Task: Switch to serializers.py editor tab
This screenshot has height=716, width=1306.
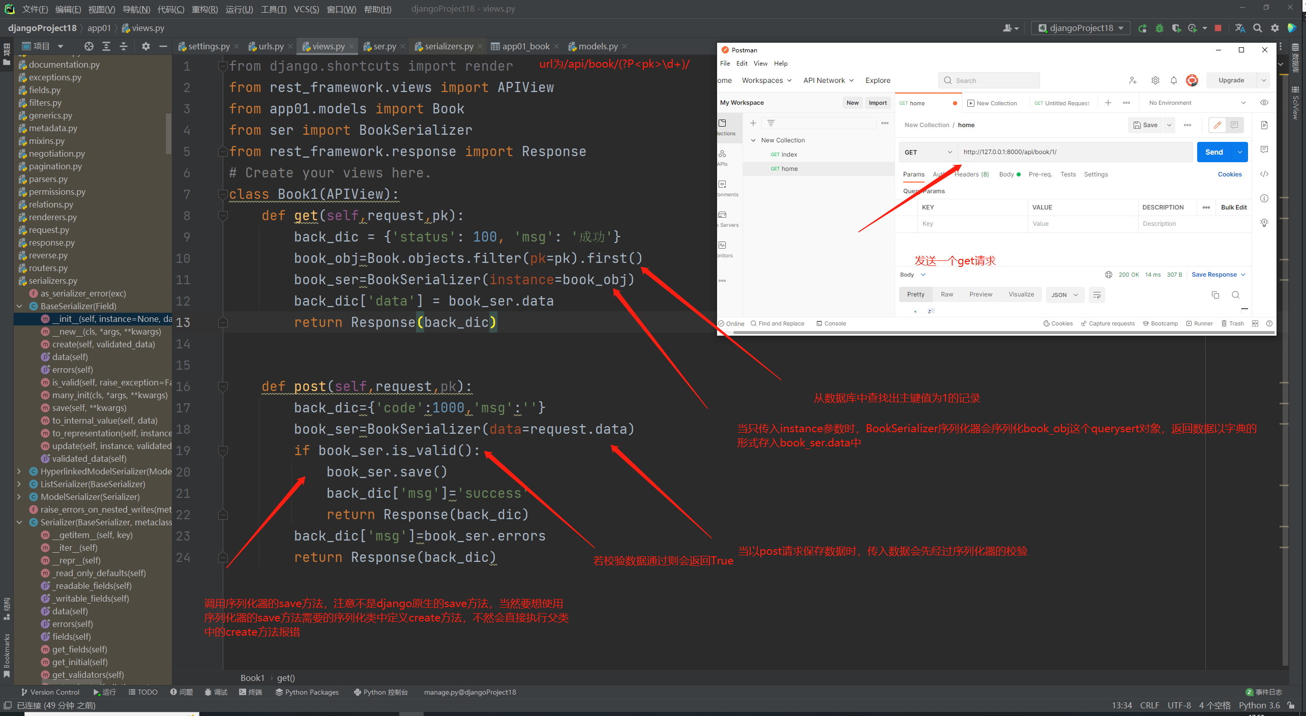Action: [x=448, y=46]
